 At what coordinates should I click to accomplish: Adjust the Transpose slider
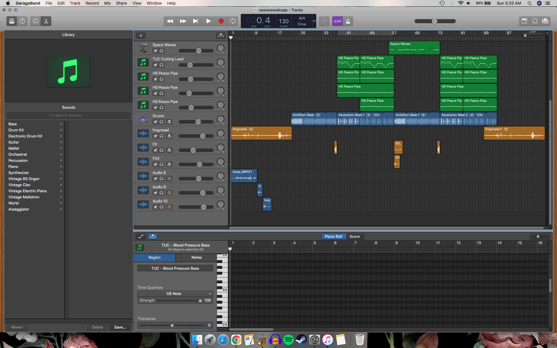(x=172, y=325)
